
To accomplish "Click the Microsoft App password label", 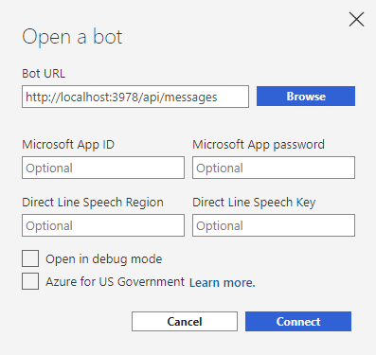I will [259, 145].
